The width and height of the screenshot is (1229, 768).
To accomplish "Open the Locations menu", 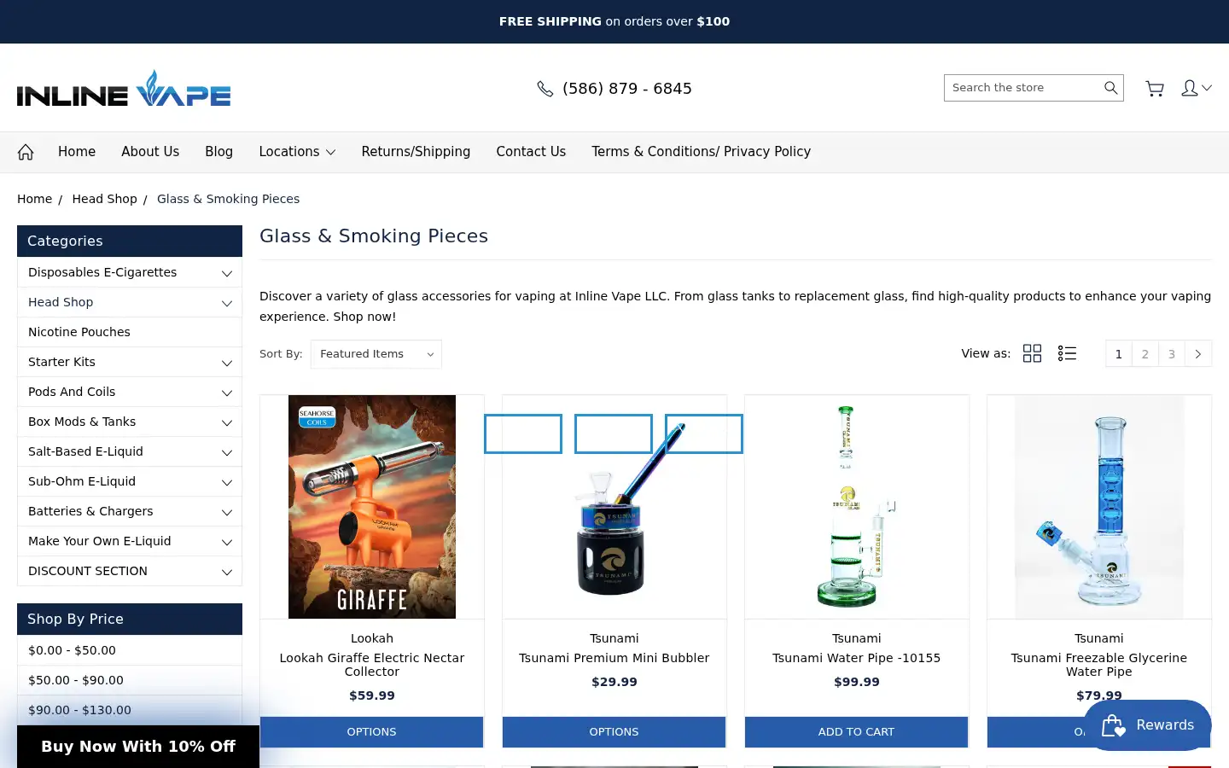I will tap(297, 152).
